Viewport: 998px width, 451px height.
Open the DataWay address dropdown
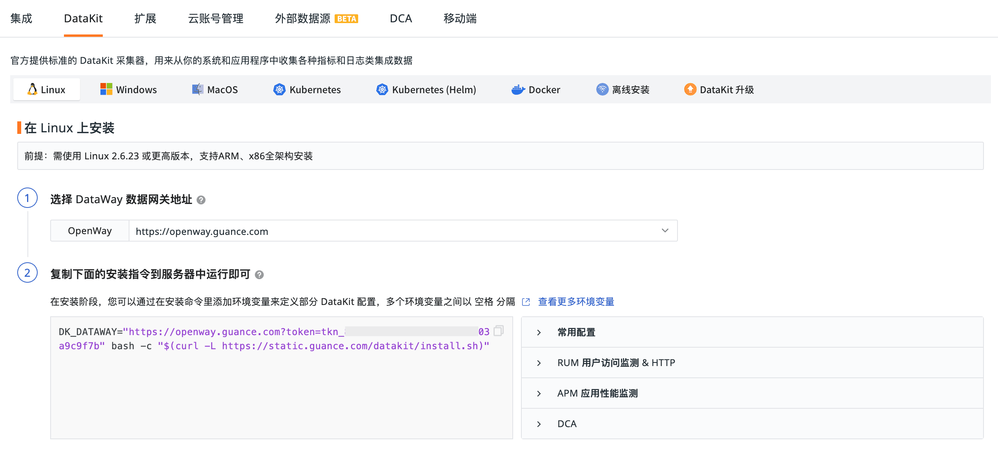tap(665, 231)
